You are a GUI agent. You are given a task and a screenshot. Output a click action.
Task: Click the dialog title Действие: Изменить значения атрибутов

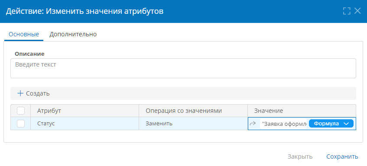(x=84, y=11)
